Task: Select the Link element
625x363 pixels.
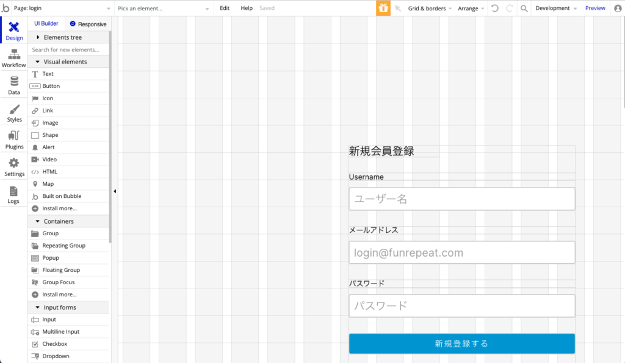Action: [x=68, y=111]
